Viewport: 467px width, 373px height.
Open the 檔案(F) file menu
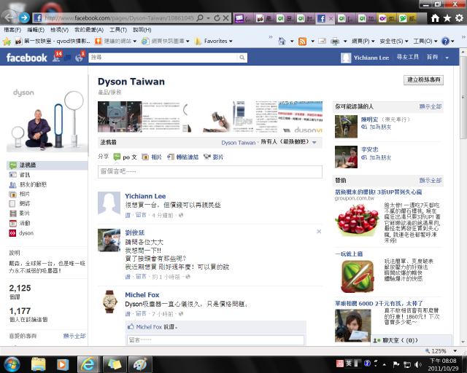coord(12,30)
